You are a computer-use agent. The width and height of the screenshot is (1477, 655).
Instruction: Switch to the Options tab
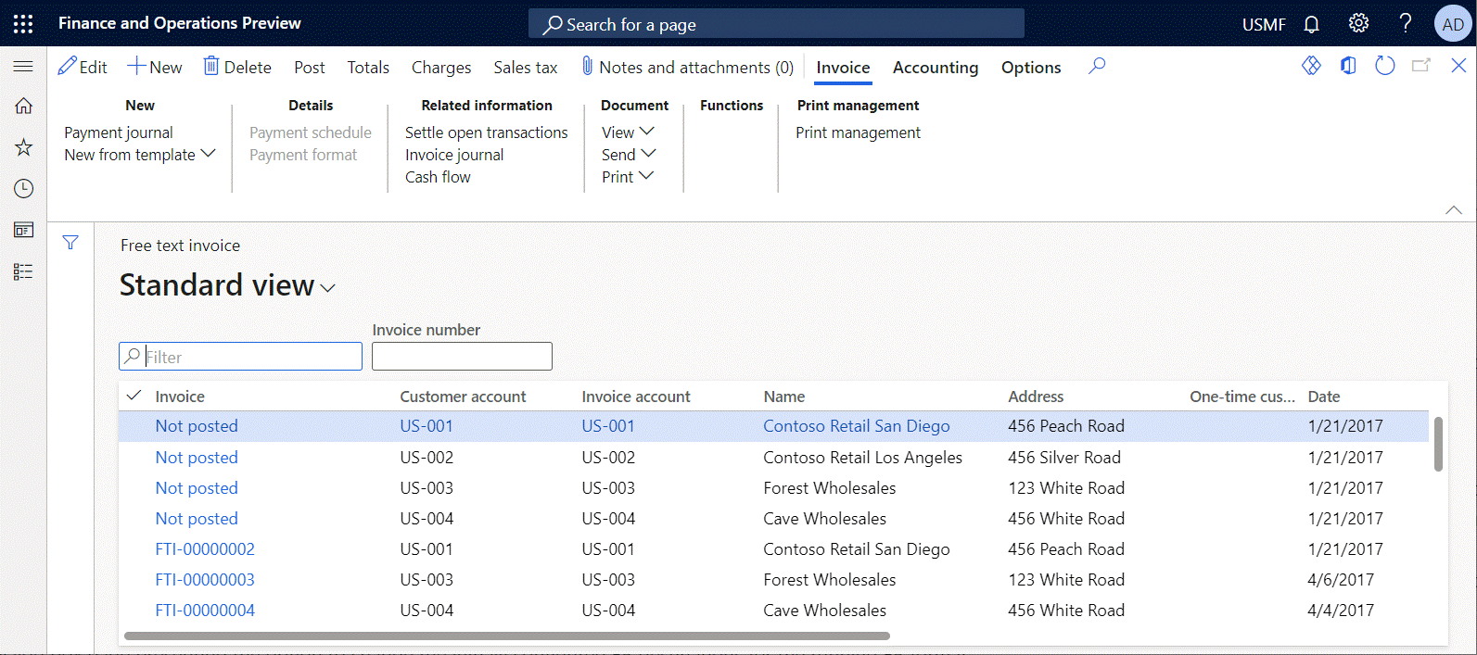coord(1031,68)
